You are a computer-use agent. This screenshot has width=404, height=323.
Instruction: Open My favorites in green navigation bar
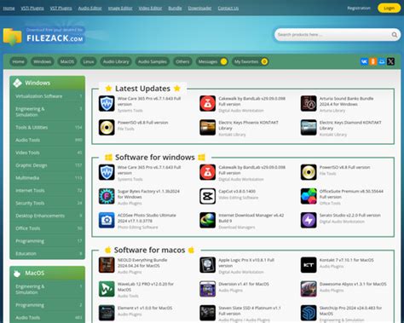pyautogui.click(x=251, y=61)
